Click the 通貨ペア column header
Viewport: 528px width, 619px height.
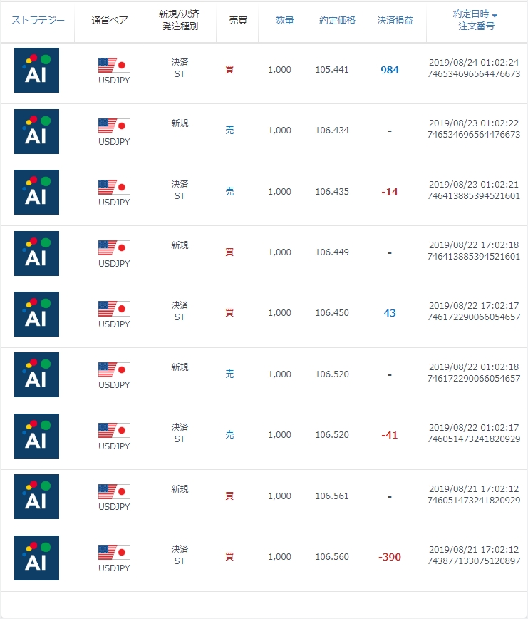tap(110, 20)
